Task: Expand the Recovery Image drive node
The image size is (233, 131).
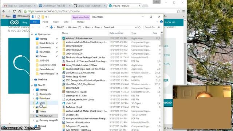Action: 33,120
